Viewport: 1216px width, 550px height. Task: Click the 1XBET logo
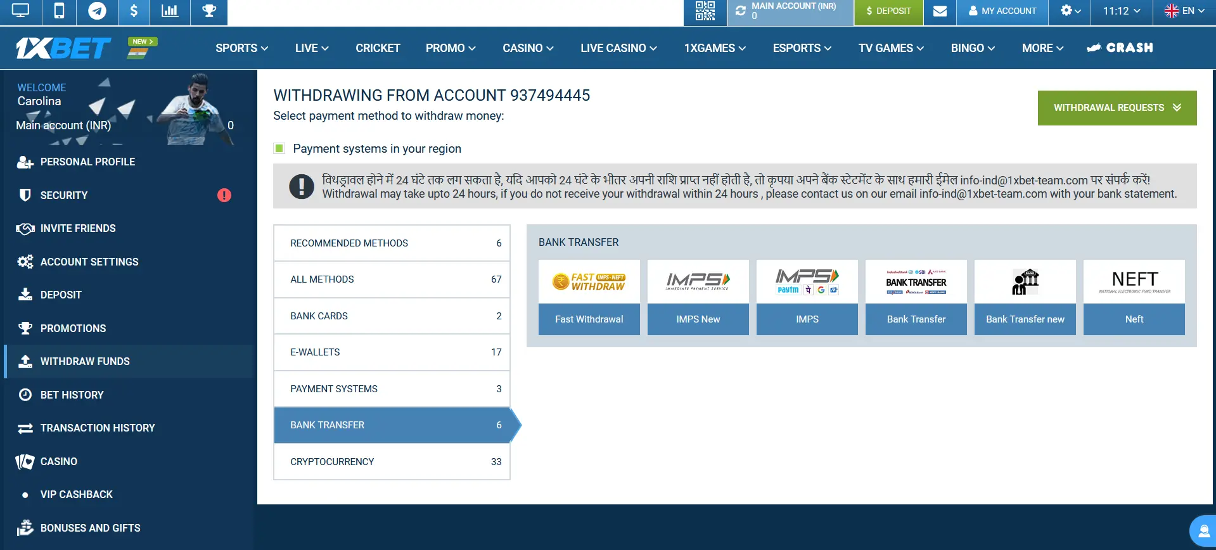click(63, 48)
